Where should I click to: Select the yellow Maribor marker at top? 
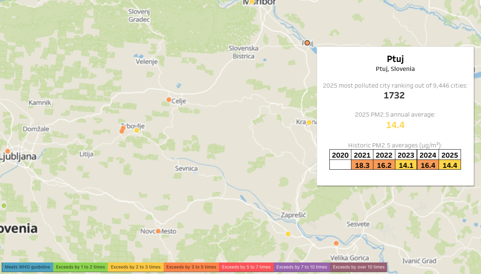pos(252,2)
